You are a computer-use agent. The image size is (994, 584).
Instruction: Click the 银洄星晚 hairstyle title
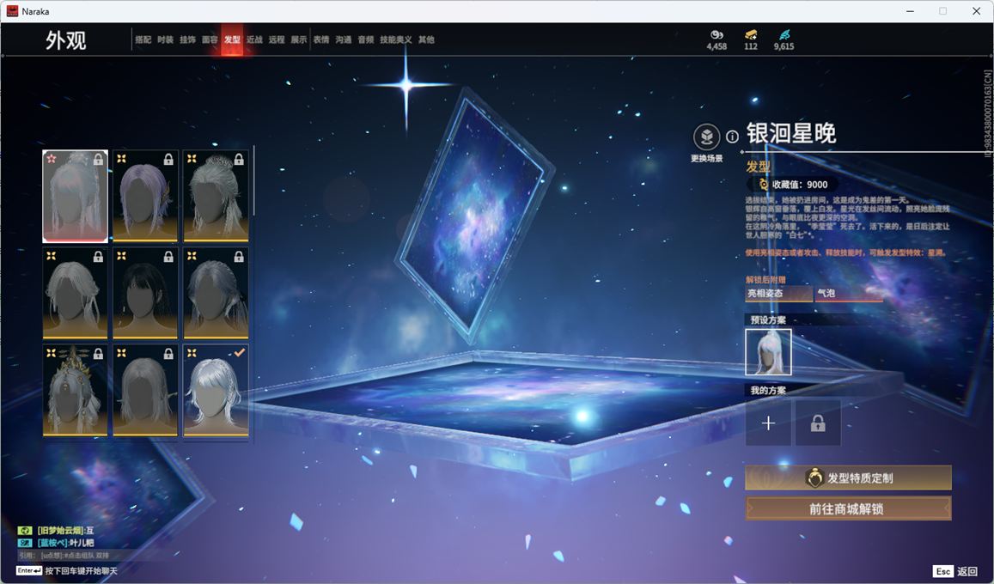pos(791,134)
